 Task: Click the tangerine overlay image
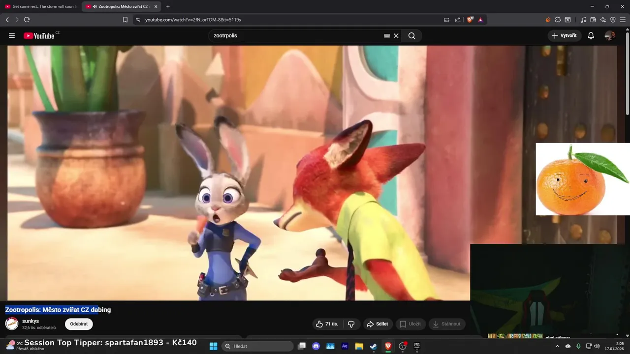pyautogui.click(x=583, y=179)
